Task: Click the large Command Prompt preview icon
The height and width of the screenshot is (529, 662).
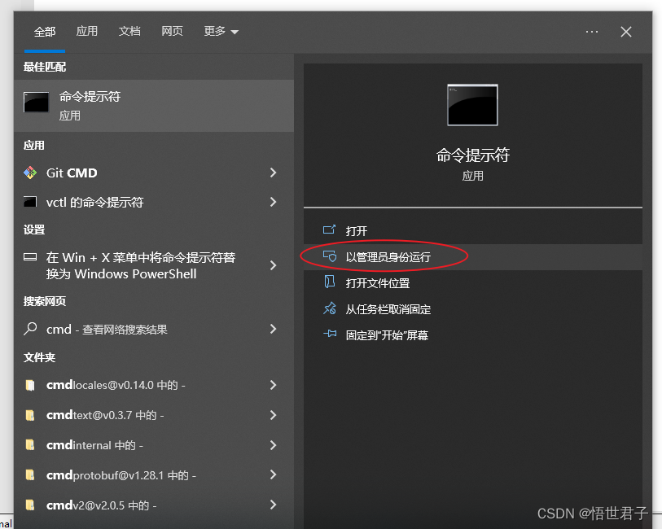Action: (x=472, y=105)
